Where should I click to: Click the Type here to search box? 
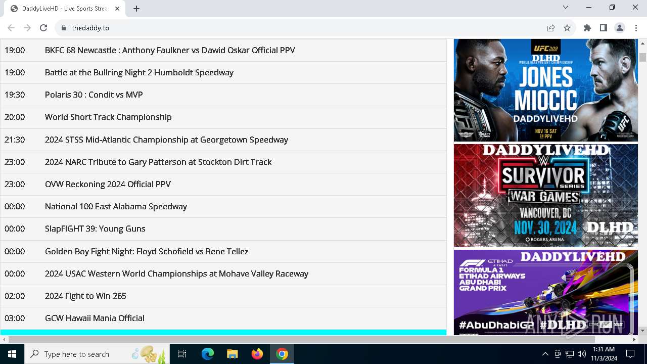(x=97, y=354)
